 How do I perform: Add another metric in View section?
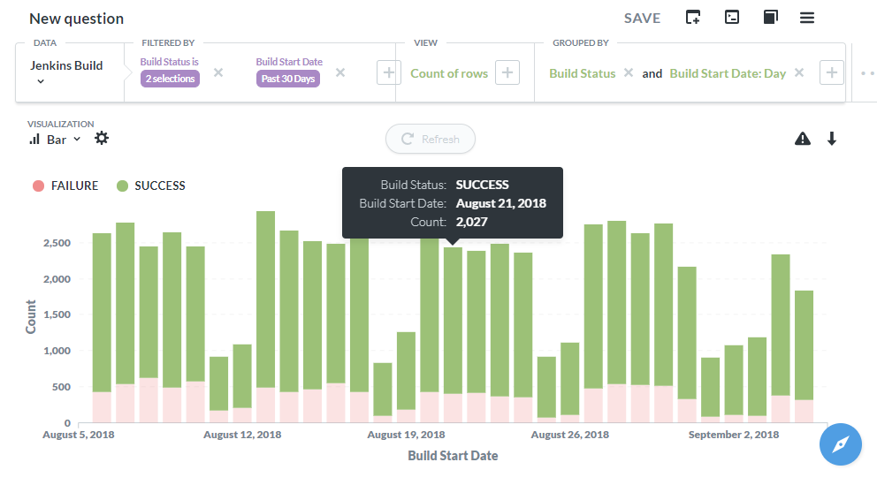coord(507,72)
